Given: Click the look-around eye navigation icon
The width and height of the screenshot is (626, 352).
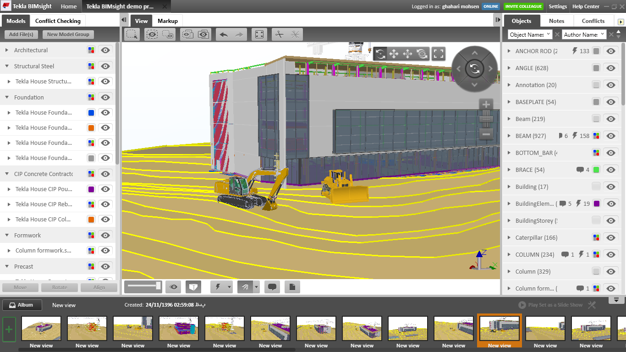Looking at the screenshot, I should click(x=422, y=54).
